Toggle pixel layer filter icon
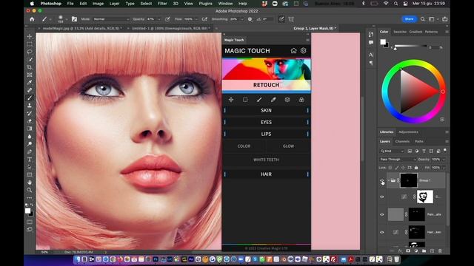474x266 pixels. coord(410,151)
